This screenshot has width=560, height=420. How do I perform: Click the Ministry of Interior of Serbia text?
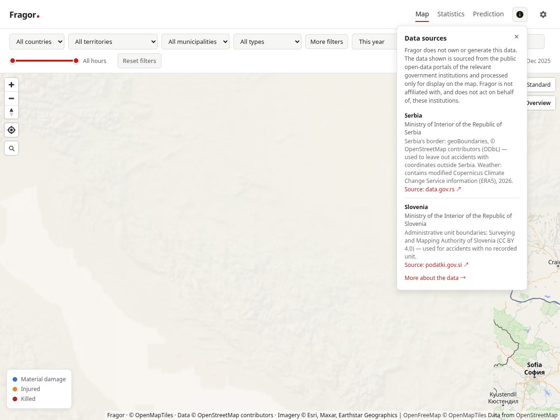click(x=453, y=128)
